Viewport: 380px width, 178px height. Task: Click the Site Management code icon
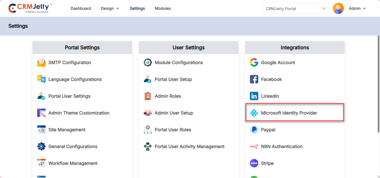tap(41, 130)
